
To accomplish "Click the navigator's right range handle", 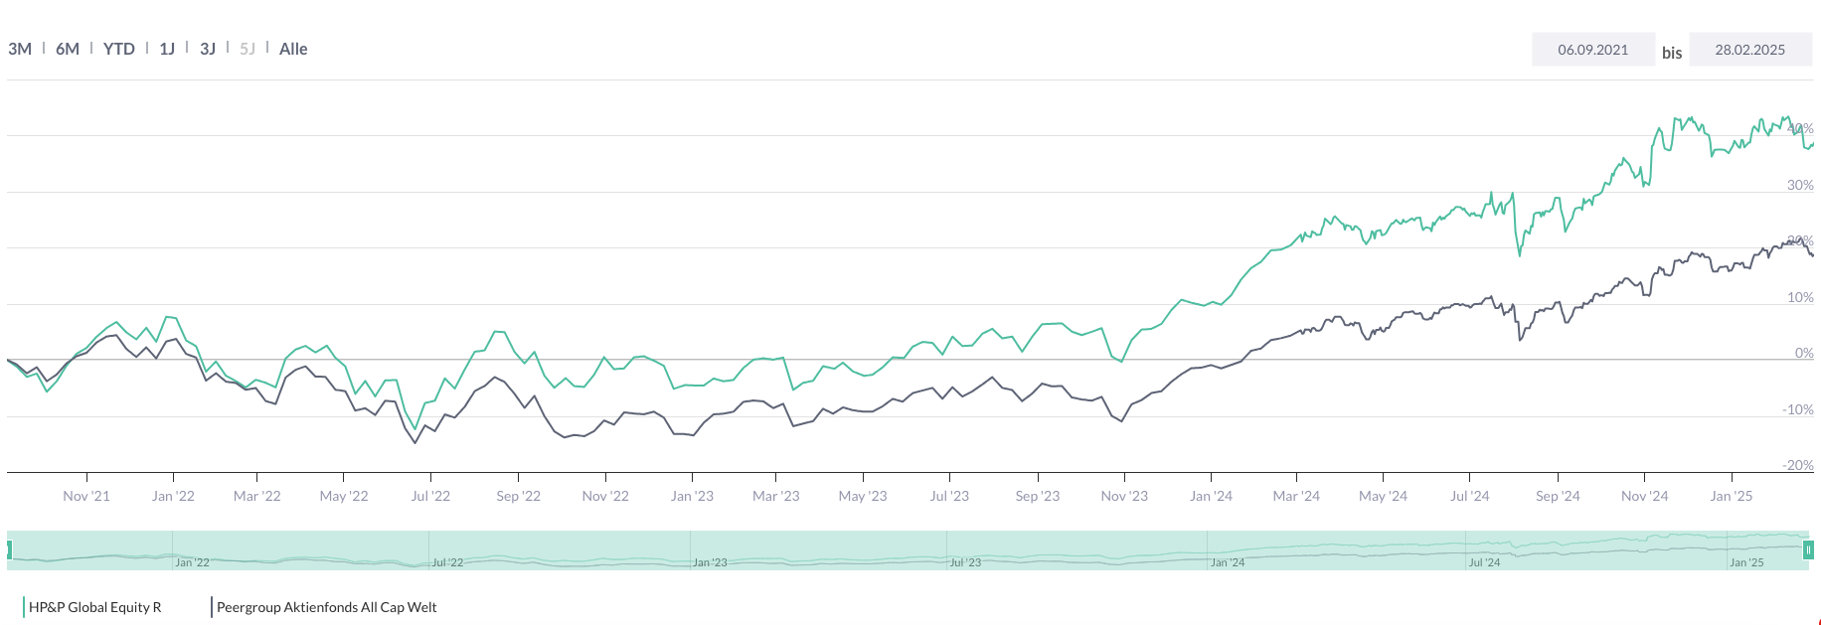I will (1808, 549).
